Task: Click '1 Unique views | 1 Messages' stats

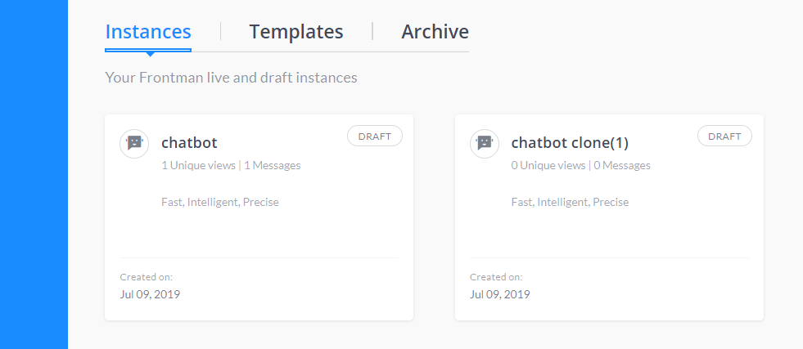Action: click(231, 166)
